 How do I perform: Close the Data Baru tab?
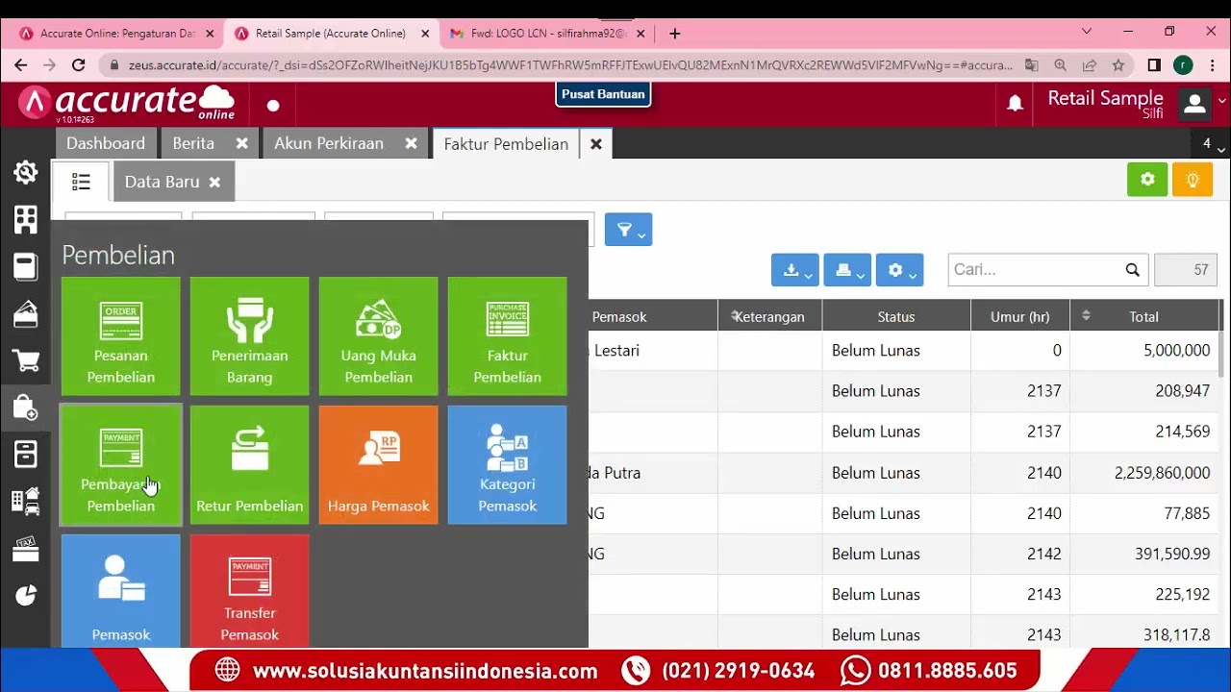pos(214,182)
